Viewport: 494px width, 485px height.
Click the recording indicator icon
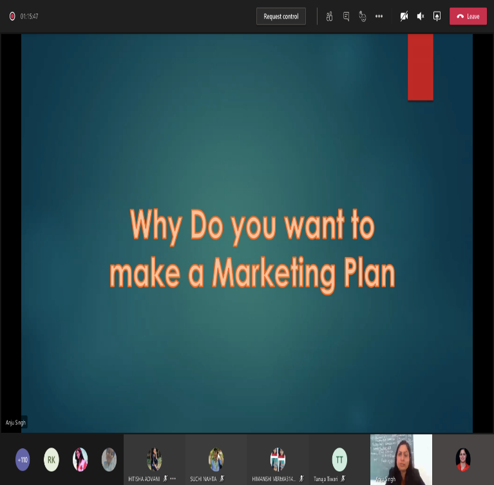pyautogui.click(x=12, y=16)
